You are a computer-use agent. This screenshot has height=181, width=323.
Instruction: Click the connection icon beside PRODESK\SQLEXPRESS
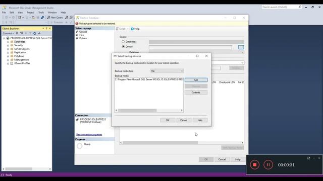coord(77,120)
